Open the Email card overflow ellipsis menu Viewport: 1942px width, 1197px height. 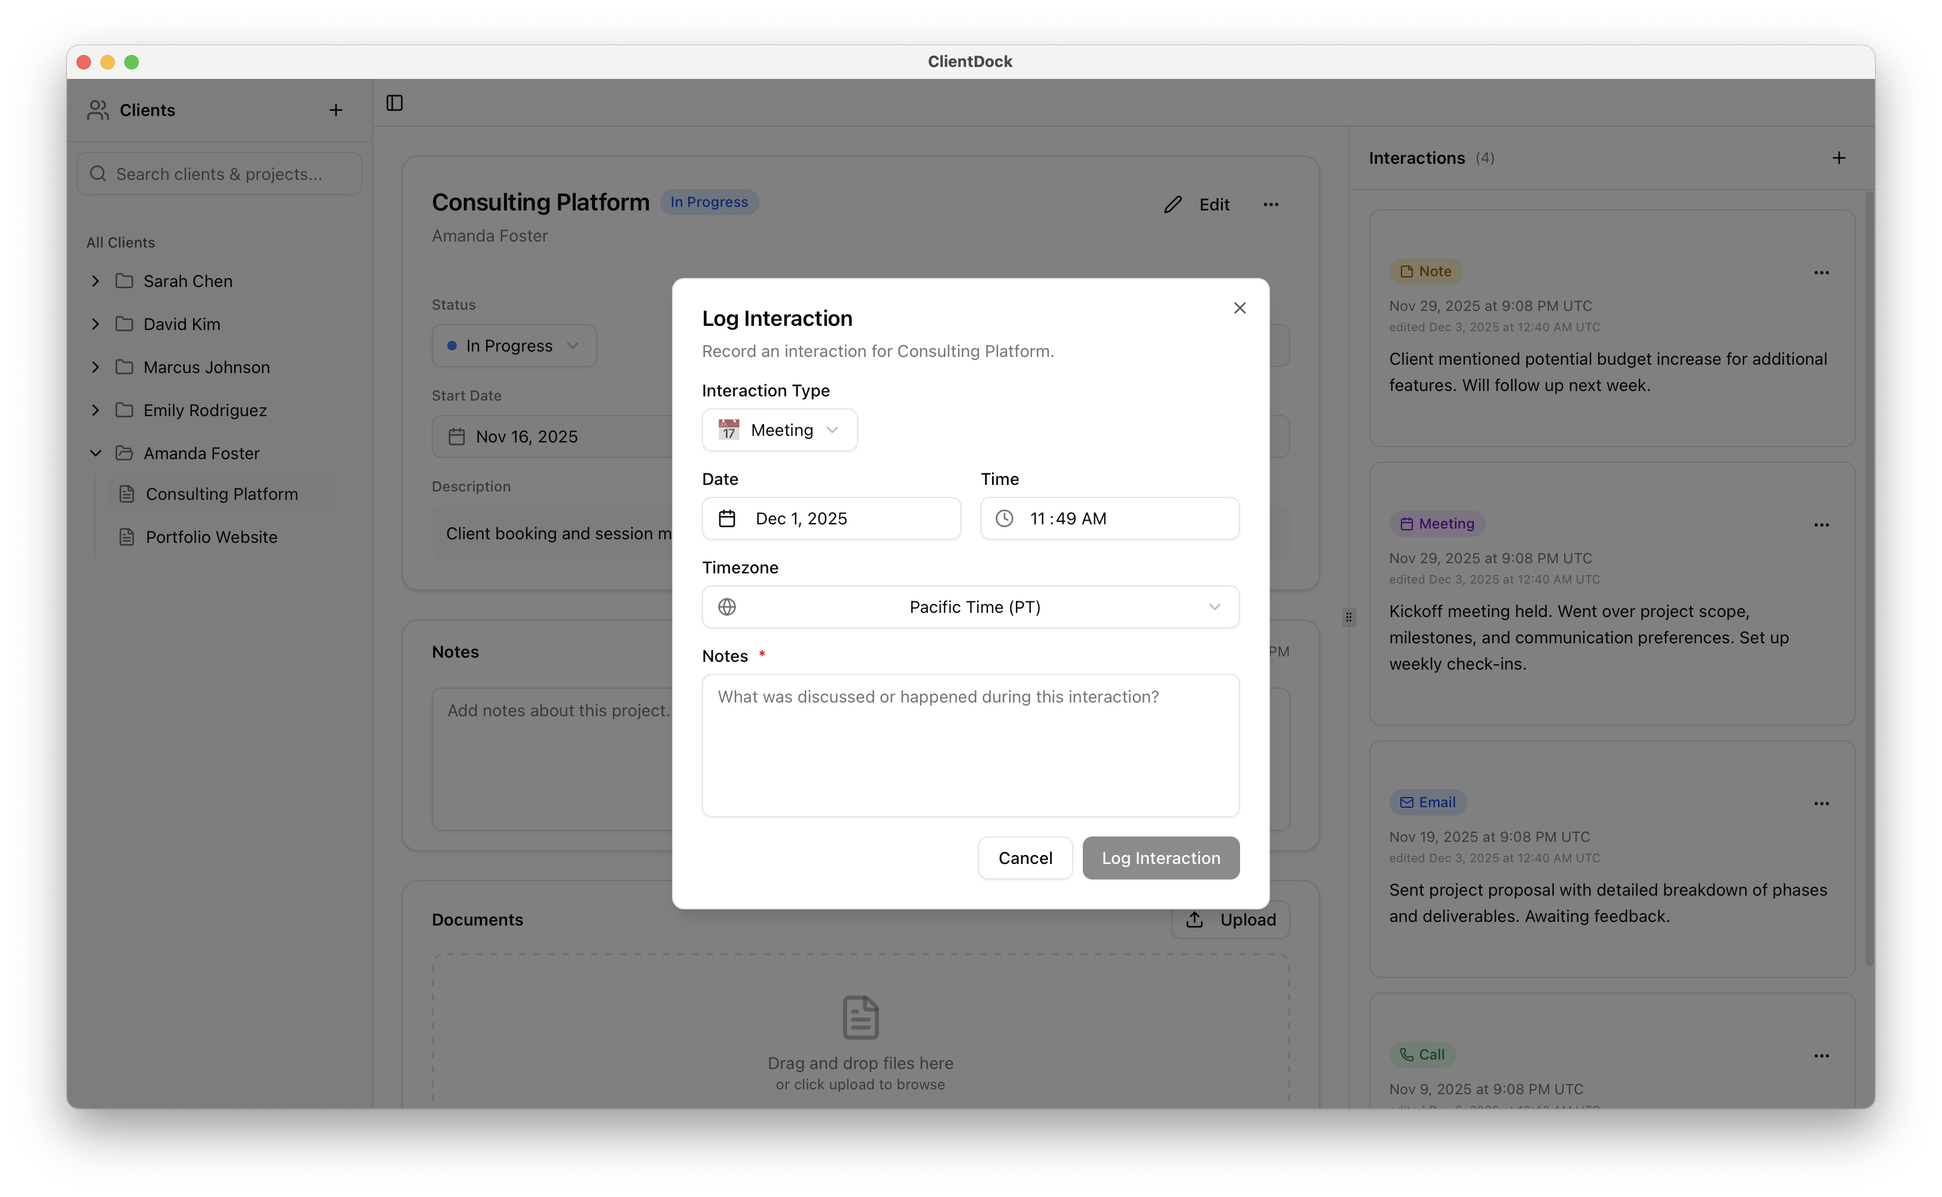click(1822, 803)
